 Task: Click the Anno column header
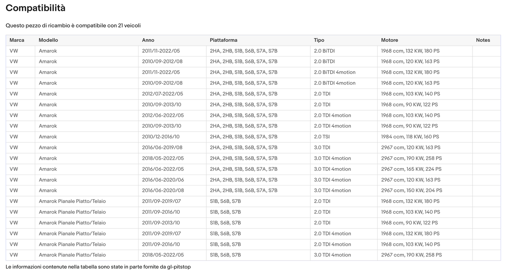coord(148,40)
